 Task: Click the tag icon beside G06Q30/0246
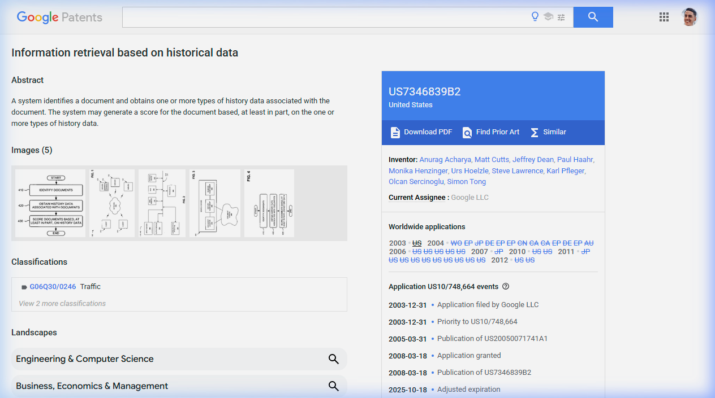(x=24, y=287)
